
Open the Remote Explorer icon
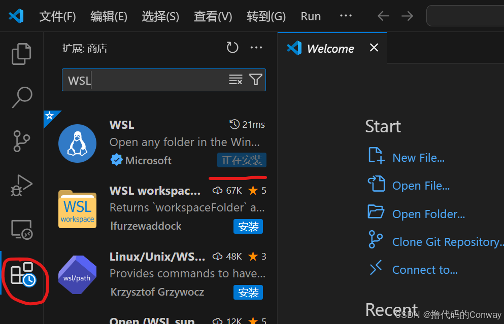click(21, 230)
